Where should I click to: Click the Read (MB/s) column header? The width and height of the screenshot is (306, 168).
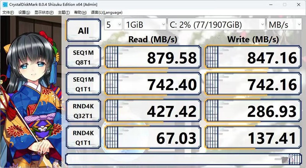(153, 39)
